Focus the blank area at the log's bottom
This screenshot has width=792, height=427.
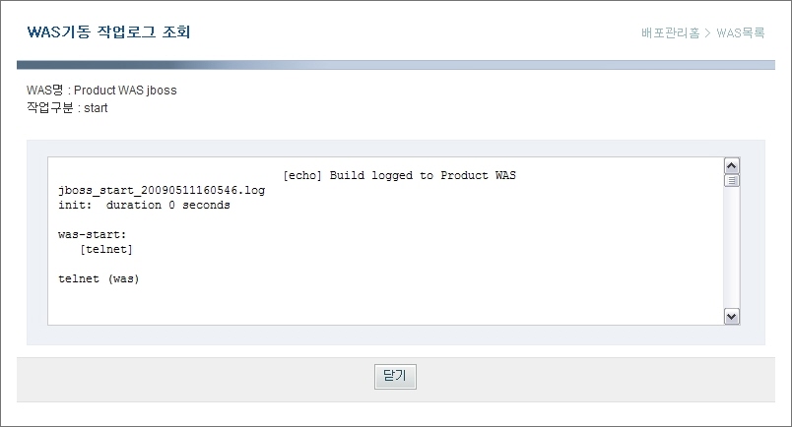pyautogui.click(x=384, y=305)
